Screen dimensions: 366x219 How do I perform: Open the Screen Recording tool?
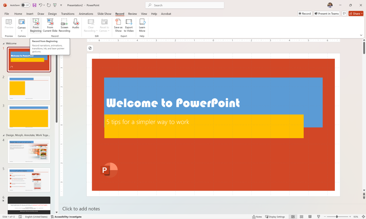pyautogui.click(x=64, y=22)
